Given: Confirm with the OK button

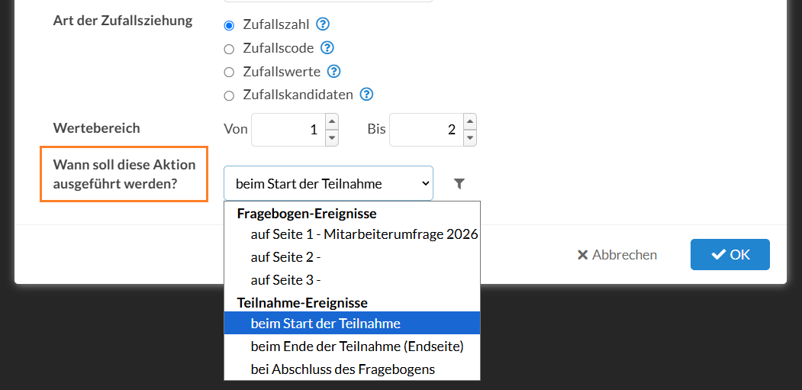Looking at the screenshot, I should [730, 254].
